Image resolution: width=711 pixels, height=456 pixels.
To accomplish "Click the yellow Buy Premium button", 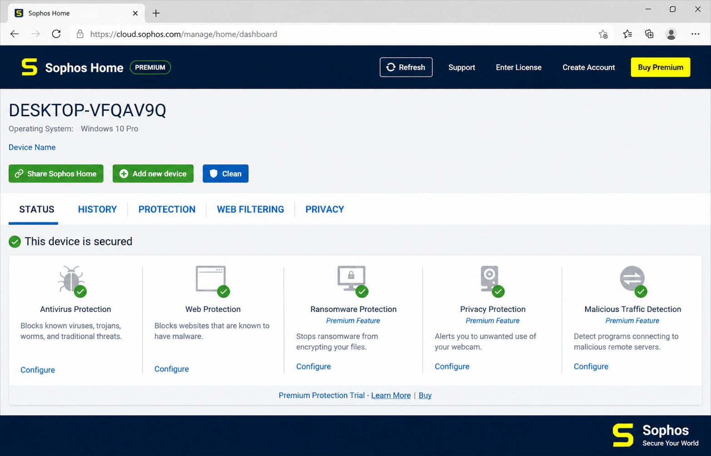I will coord(660,67).
